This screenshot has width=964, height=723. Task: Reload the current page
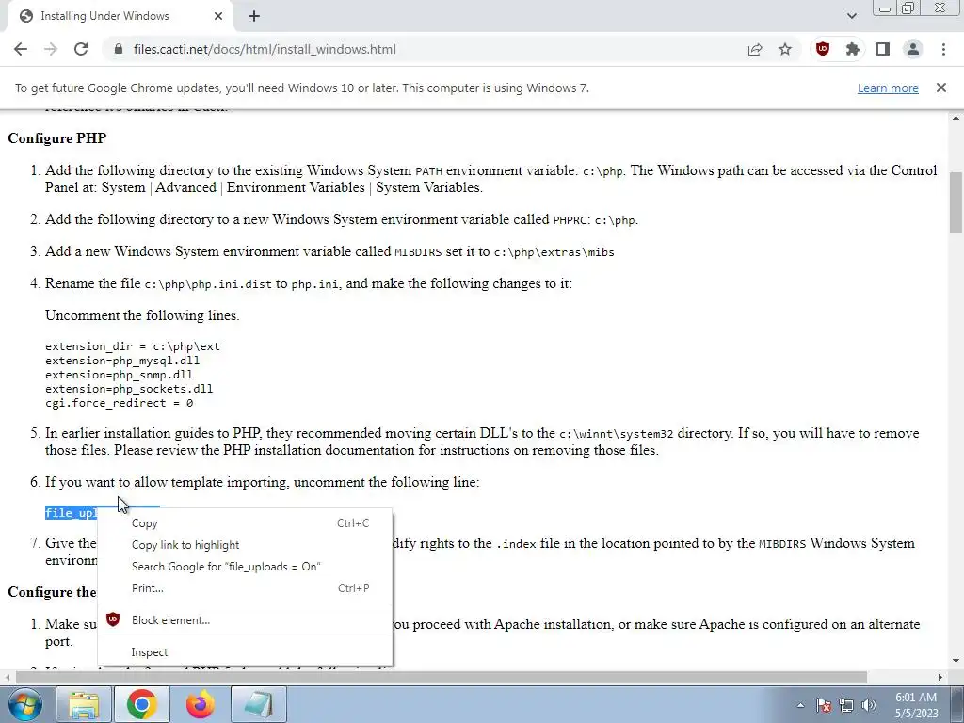(x=81, y=49)
